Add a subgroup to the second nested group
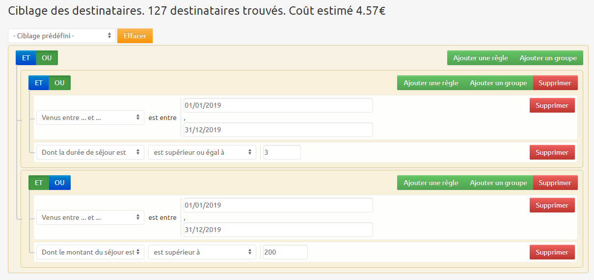594x280 pixels. click(498, 183)
